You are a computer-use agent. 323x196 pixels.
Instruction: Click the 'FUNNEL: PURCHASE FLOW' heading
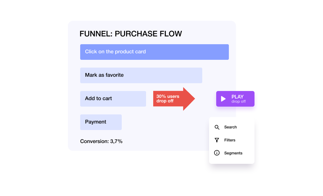pos(130,34)
